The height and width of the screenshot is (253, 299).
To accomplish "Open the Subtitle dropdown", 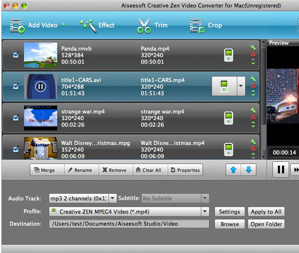I will point(205,198).
